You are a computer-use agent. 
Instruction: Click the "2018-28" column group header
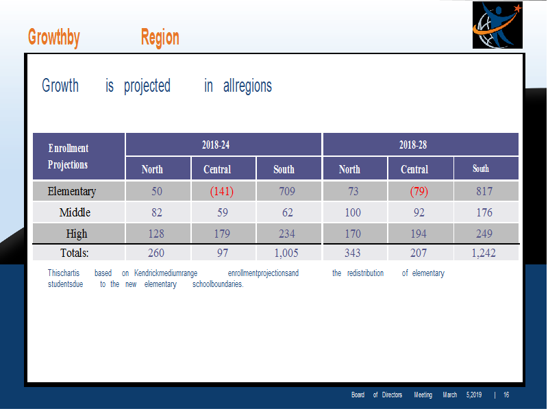coord(421,145)
